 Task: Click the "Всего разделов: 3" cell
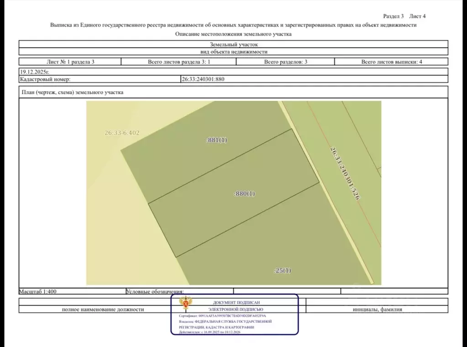285,62
